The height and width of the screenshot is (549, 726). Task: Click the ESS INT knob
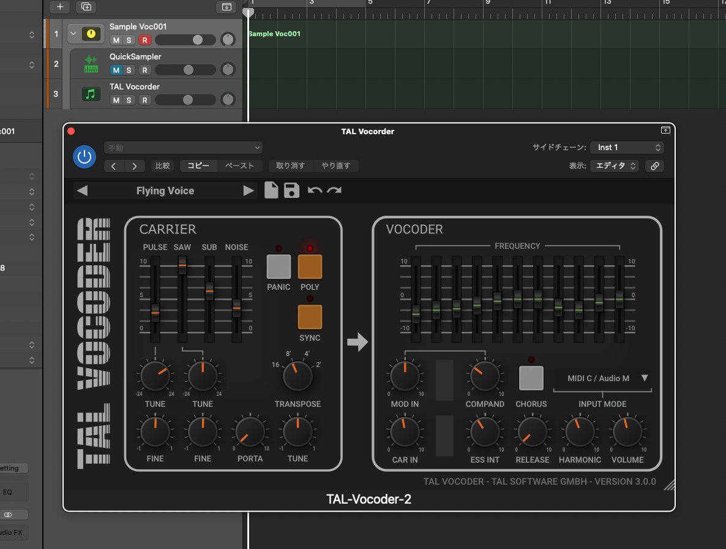485,432
